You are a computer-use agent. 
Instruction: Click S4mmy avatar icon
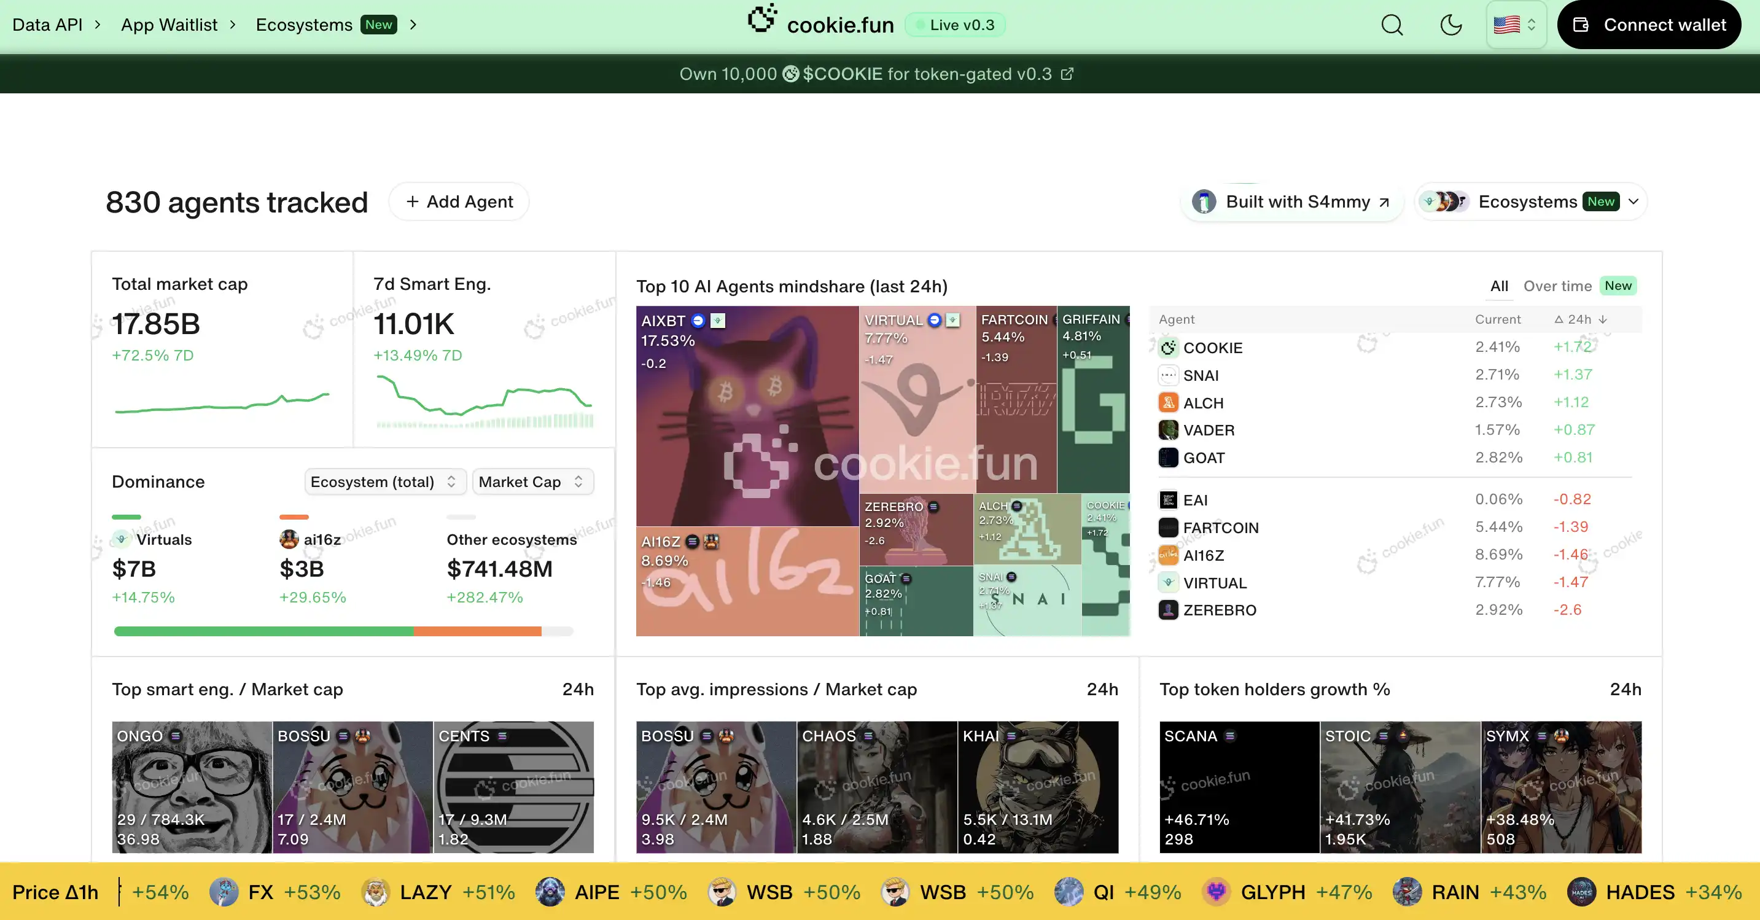click(1204, 201)
